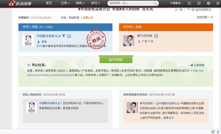Share the ruling via 分享微博
This screenshot has width=221, height=134.
click(x=197, y=65)
